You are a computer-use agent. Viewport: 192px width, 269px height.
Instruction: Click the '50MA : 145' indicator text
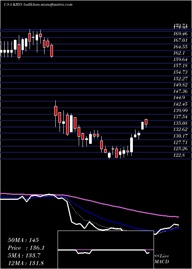tap(23, 240)
